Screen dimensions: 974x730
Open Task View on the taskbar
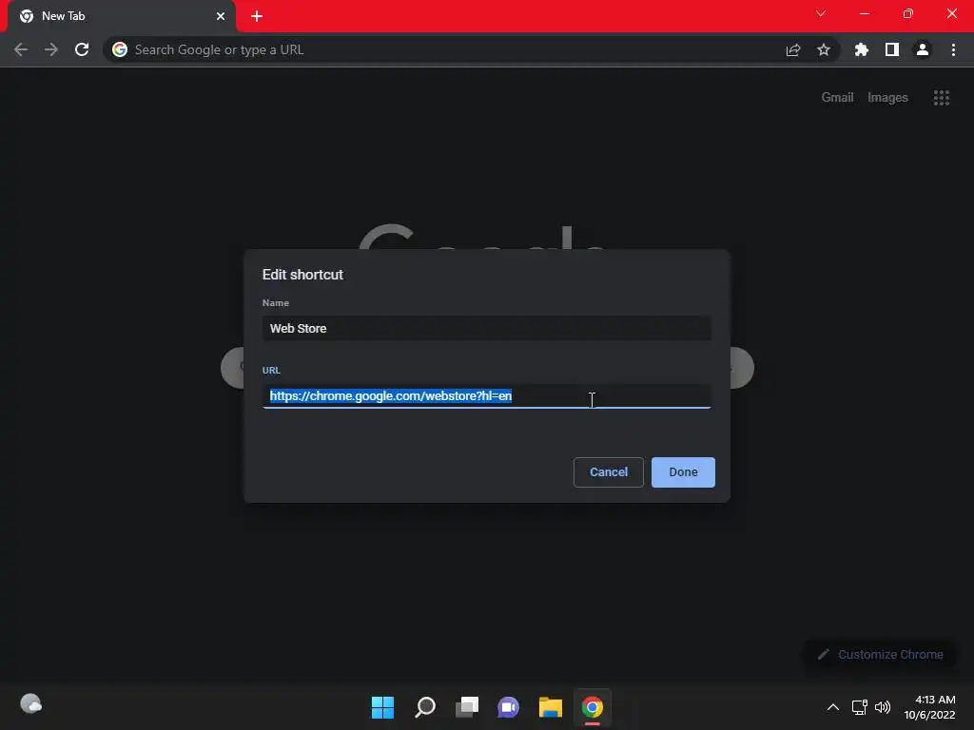pos(466,707)
